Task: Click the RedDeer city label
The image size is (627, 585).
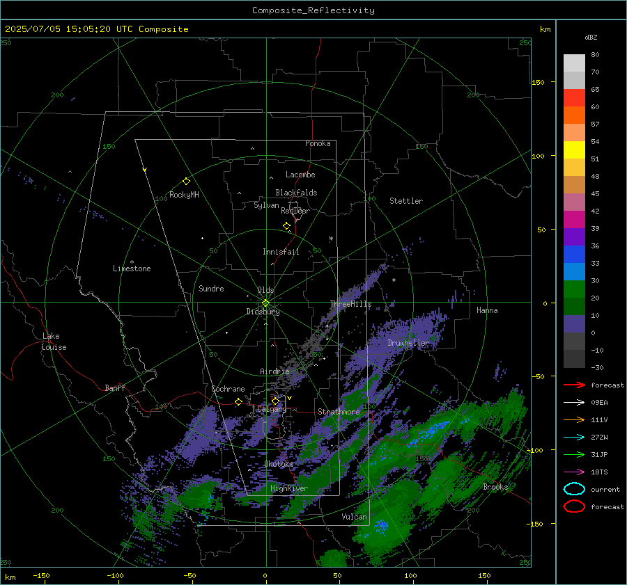Action: [x=295, y=211]
